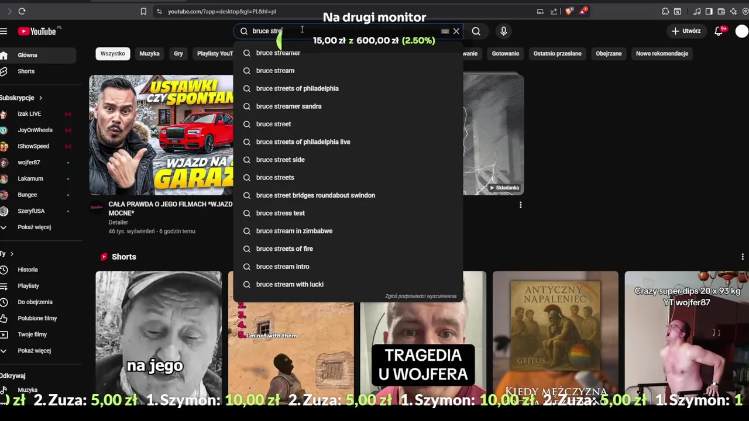Open the Leo AI sparkle icon

tap(733, 11)
